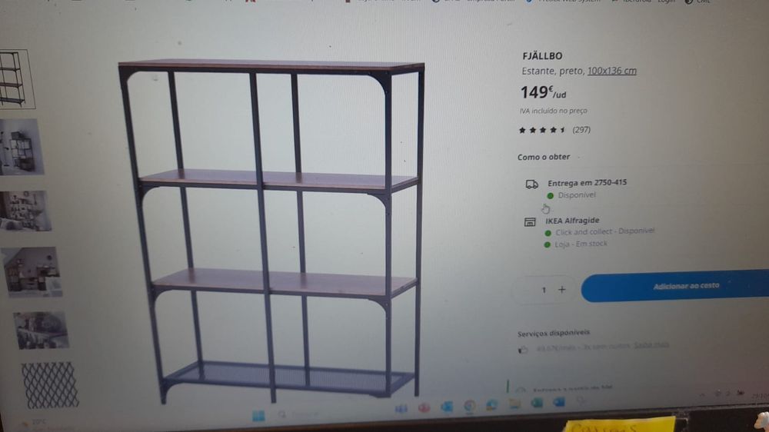This screenshot has height=432, width=769.
Task: Click the Entrega em 2750-415 delivery option
Action: click(587, 182)
